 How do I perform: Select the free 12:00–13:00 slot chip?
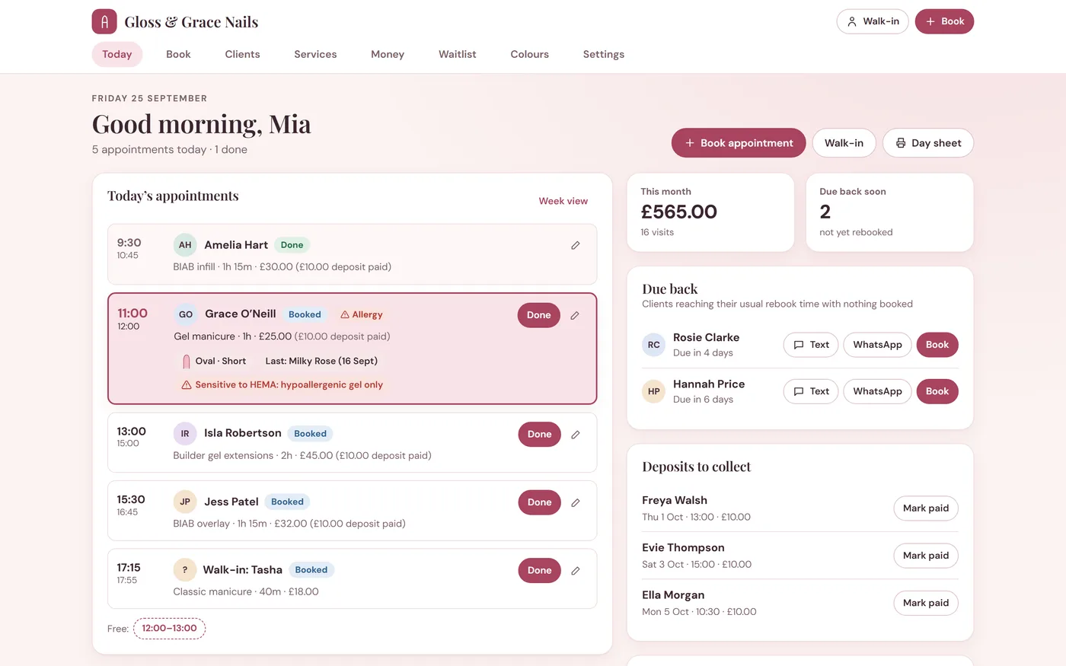170,629
